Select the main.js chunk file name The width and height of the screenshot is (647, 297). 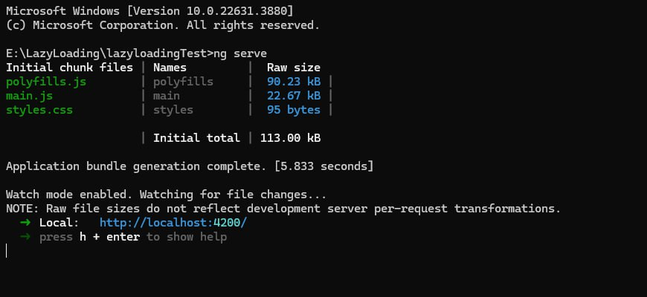[29, 96]
